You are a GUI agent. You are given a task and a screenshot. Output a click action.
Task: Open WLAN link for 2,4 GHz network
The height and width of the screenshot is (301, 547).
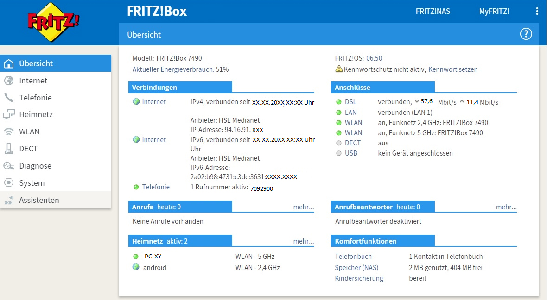[x=353, y=123]
